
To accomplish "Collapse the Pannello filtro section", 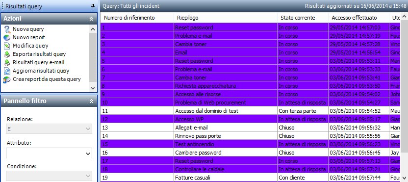I will pos(91,101).
